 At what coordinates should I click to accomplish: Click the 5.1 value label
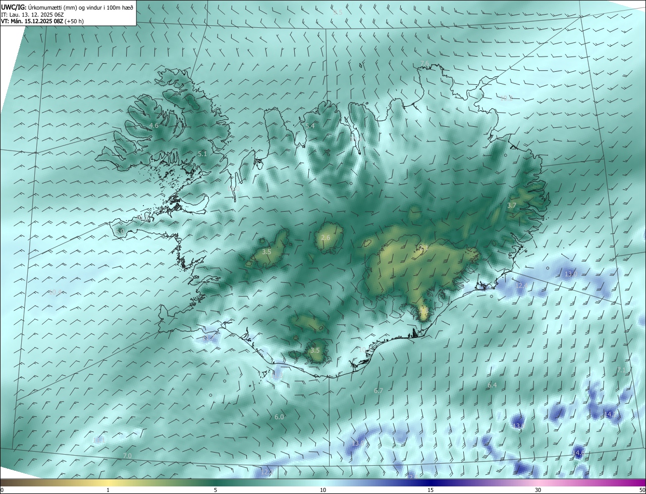coord(202,154)
